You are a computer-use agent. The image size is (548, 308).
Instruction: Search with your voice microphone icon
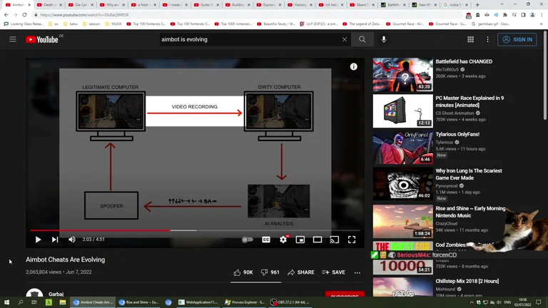384,40
